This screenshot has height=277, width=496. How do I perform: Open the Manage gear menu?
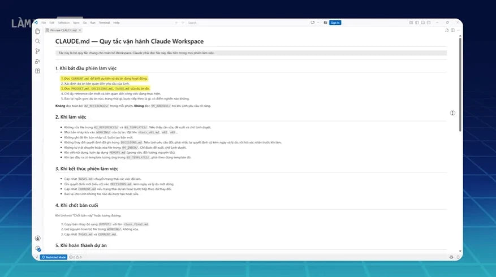click(x=38, y=249)
